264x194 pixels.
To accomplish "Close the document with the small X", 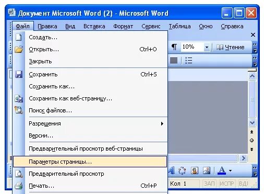I will [253, 35].
